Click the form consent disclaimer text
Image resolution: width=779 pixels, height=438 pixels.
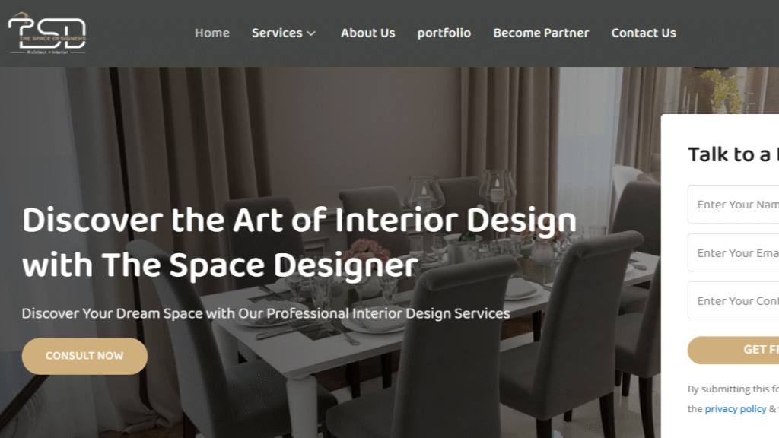733,398
